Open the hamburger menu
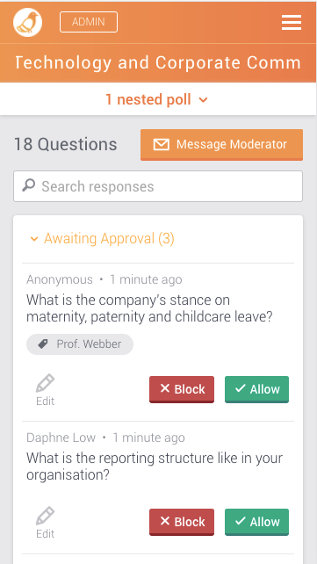Screen dimensions: 317x564 point(292,22)
